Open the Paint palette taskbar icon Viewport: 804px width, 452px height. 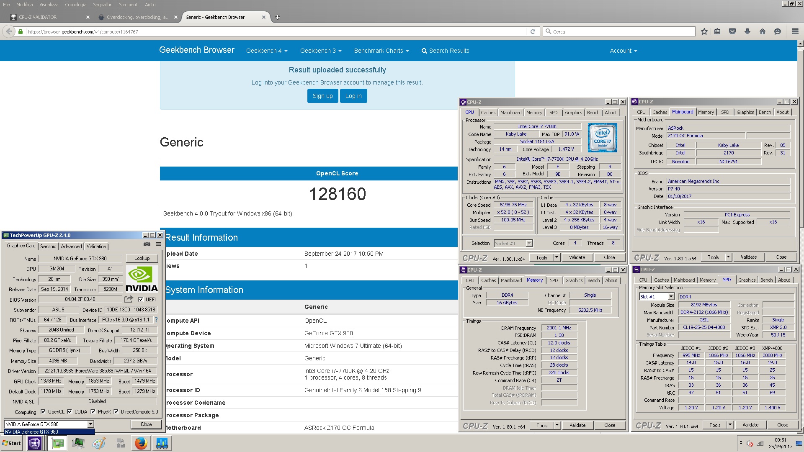[99, 443]
